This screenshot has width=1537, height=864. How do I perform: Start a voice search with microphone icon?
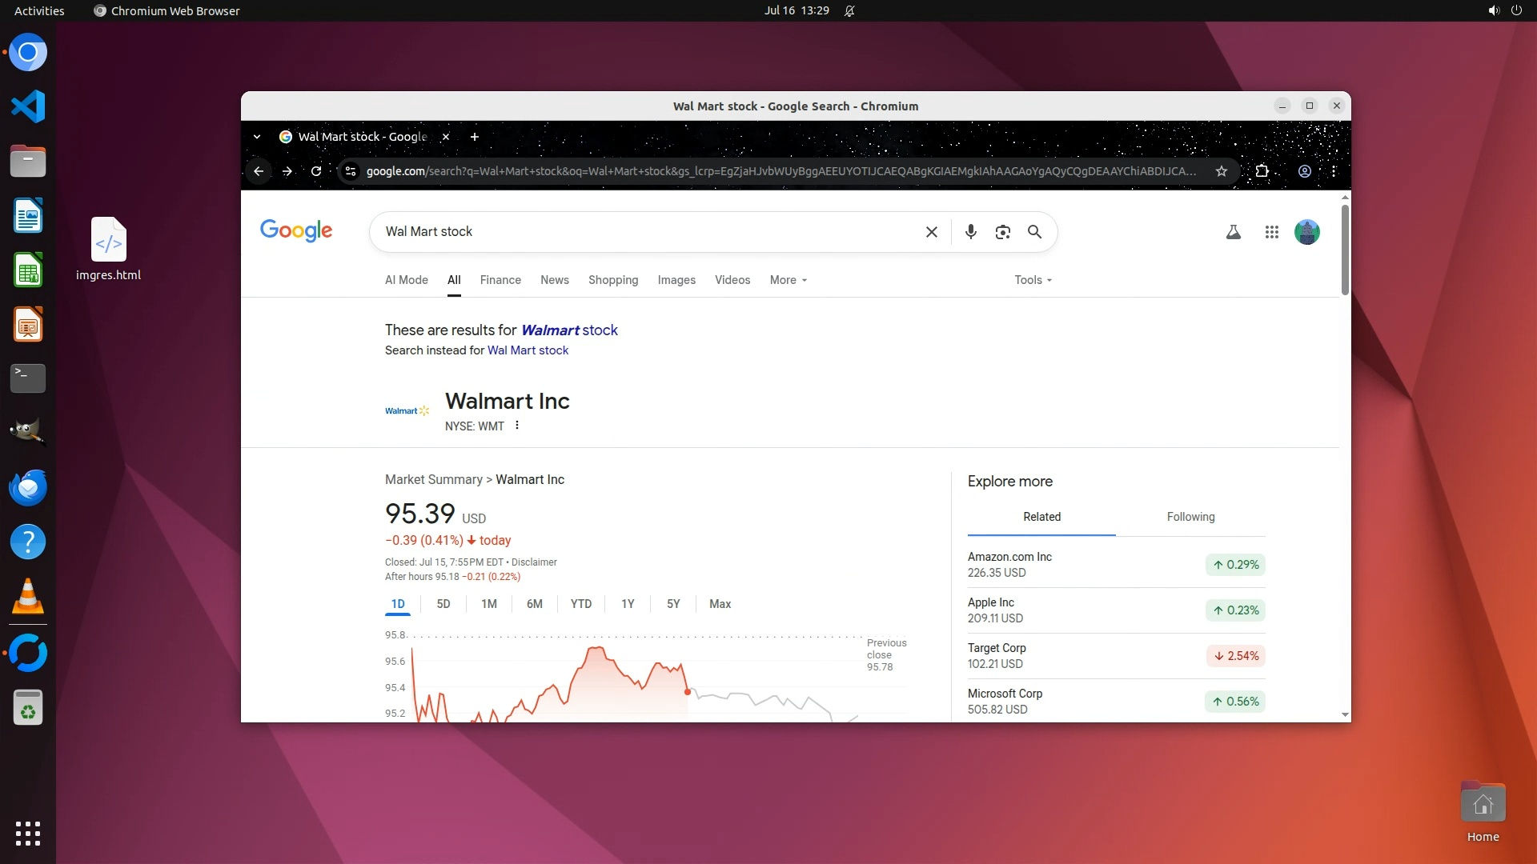pyautogui.click(x=970, y=232)
